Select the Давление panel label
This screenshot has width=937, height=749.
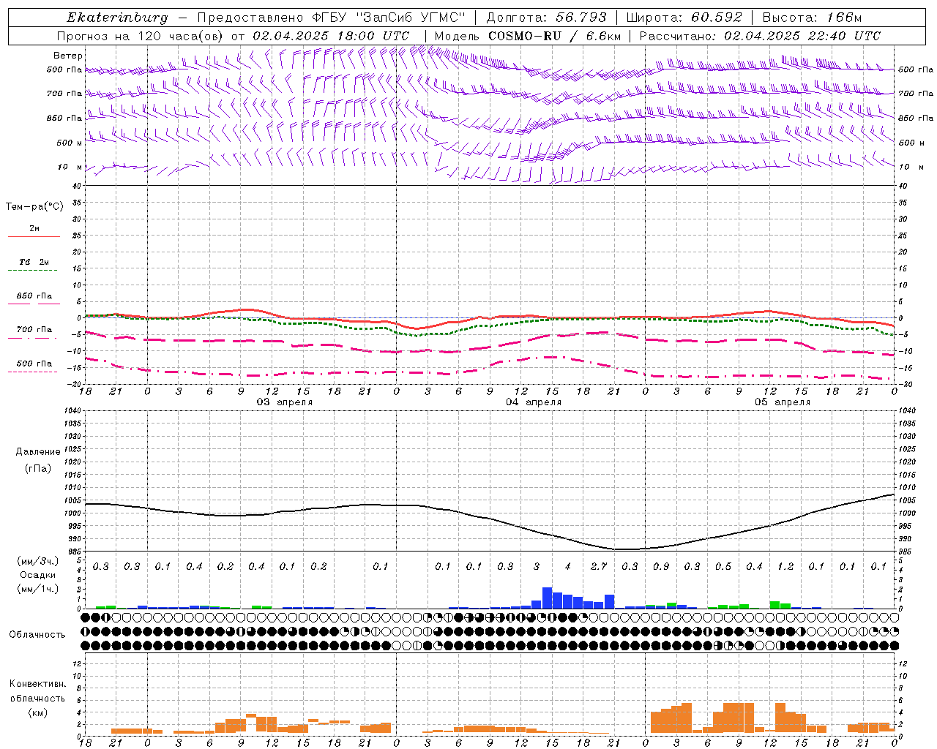click(38, 452)
